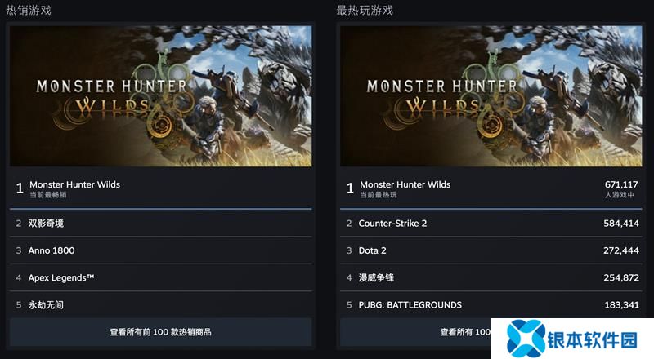Open 双影奇境 in top sellers
Image resolution: width=654 pixels, height=359 pixels.
[160, 224]
